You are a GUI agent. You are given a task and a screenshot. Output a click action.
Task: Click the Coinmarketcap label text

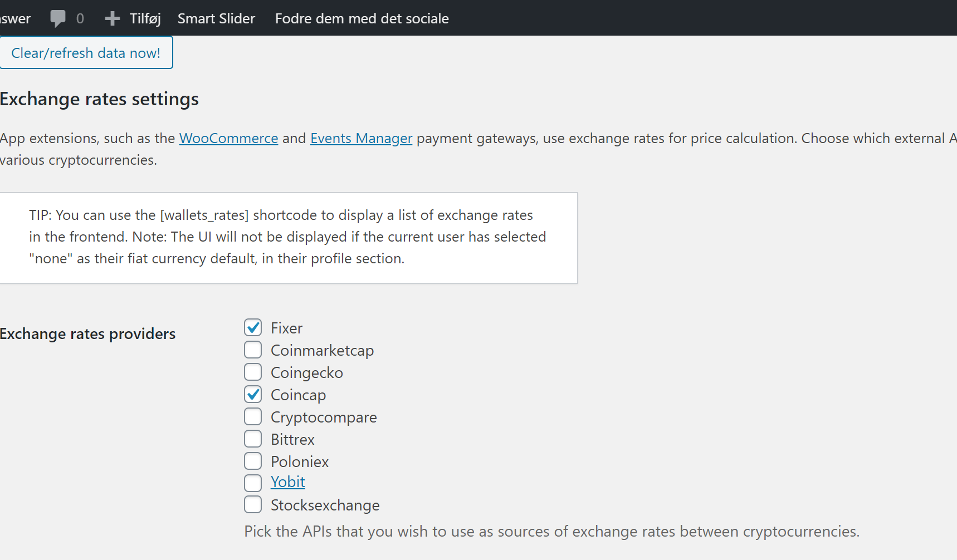point(322,351)
